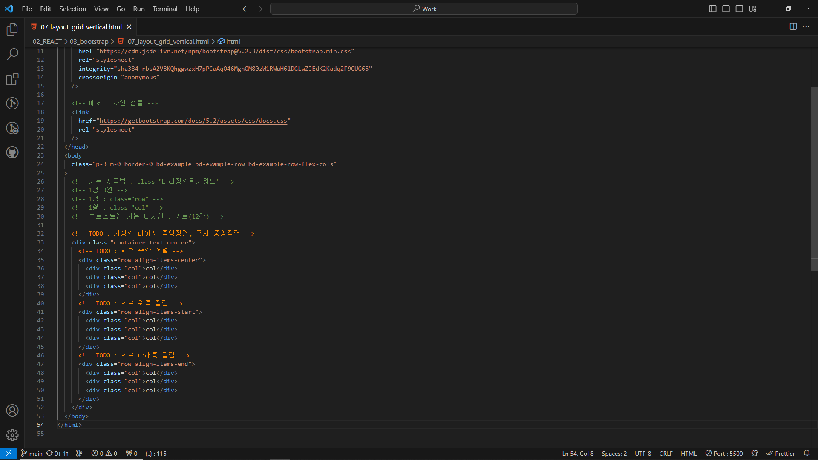The image size is (818, 460).
Task: Toggle the bottom panel layout button
Action: 726,9
